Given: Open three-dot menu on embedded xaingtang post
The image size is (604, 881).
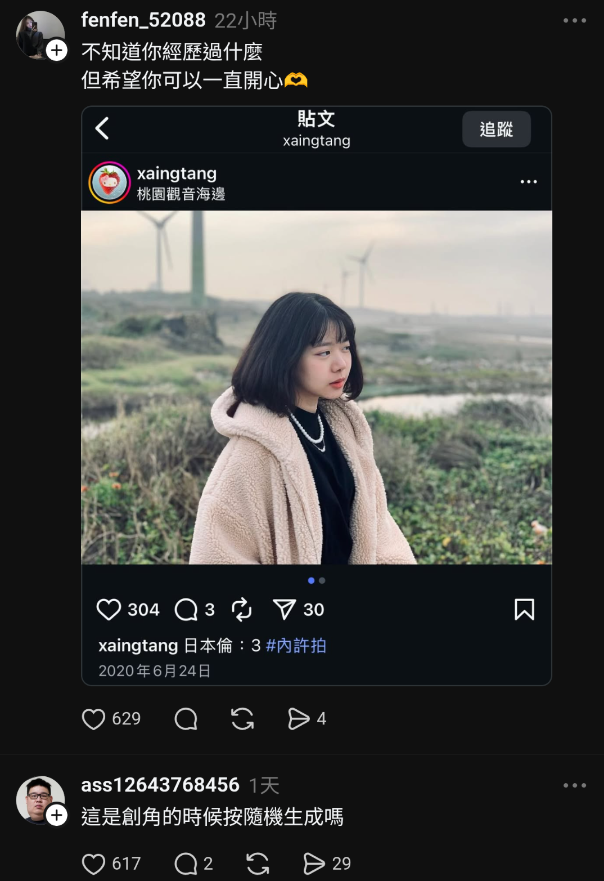Looking at the screenshot, I should pyautogui.click(x=528, y=182).
